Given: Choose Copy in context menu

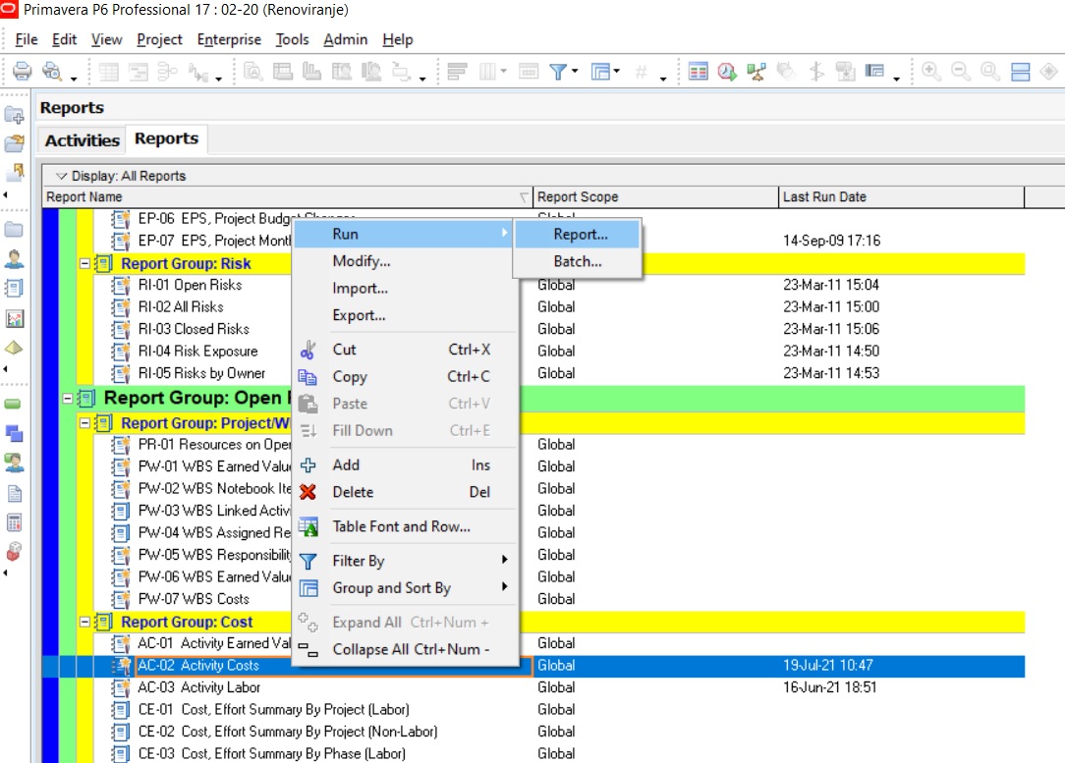Looking at the screenshot, I should click(406, 377).
